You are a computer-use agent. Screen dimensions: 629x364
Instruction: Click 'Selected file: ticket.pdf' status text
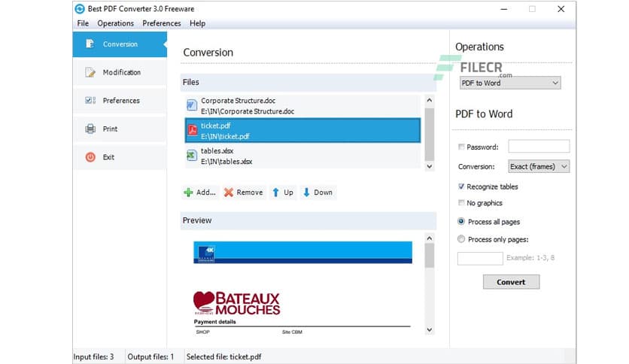[224, 356]
